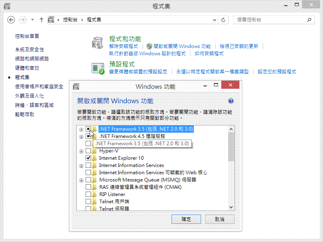323x242 pixels.
Task: Click the RAS 連線管理員 folder icon
Action: point(94,187)
